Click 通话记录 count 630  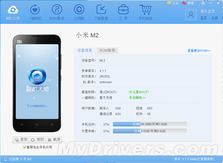tap(118, 114)
